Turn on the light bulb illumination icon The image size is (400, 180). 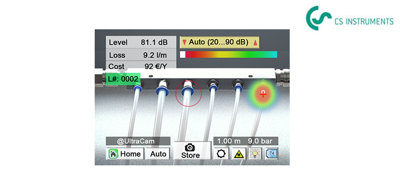(255, 154)
